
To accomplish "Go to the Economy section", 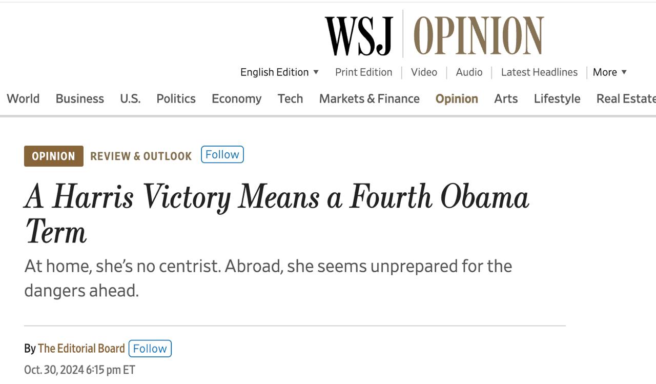I will click(x=236, y=98).
